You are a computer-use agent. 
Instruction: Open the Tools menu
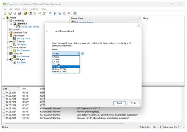(x=25, y=9)
